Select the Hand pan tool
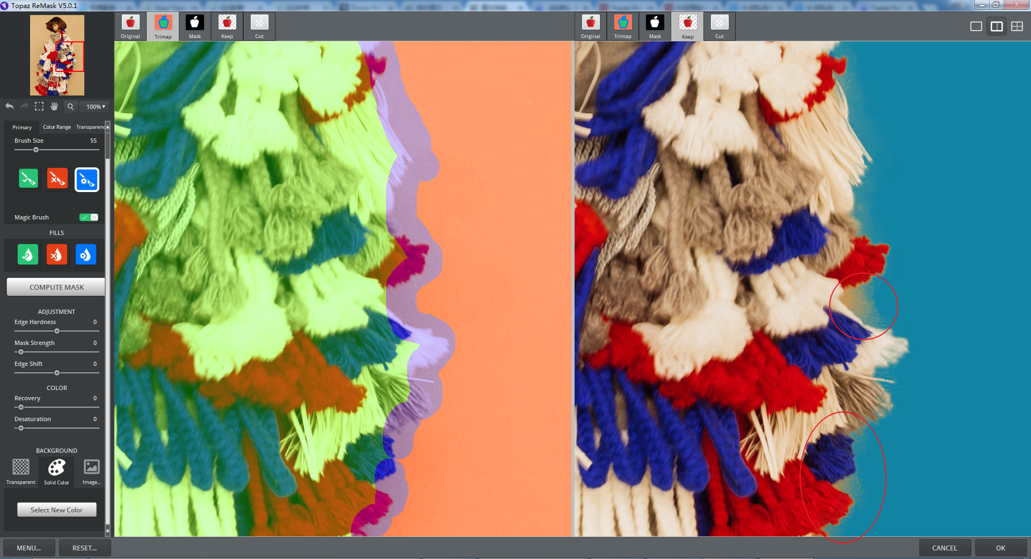Viewport: 1031px width, 559px height. 54,106
